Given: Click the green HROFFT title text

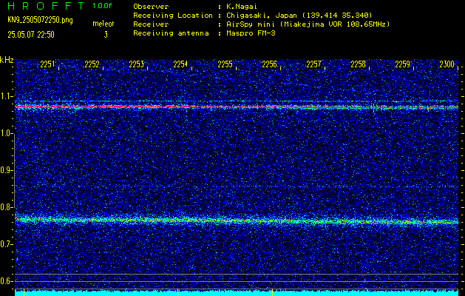Looking at the screenshot, I should pos(46,6).
